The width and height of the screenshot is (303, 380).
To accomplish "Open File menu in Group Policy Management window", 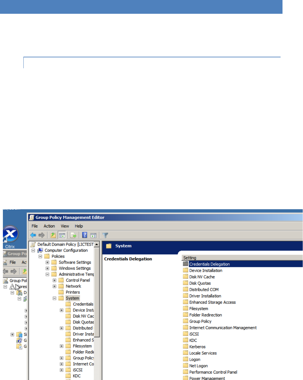I will pyautogui.click(x=12, y=262).
